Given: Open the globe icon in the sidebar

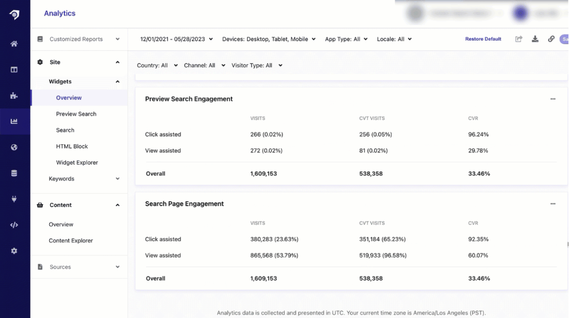Looking at the screenshot, I should pos(14,147).
